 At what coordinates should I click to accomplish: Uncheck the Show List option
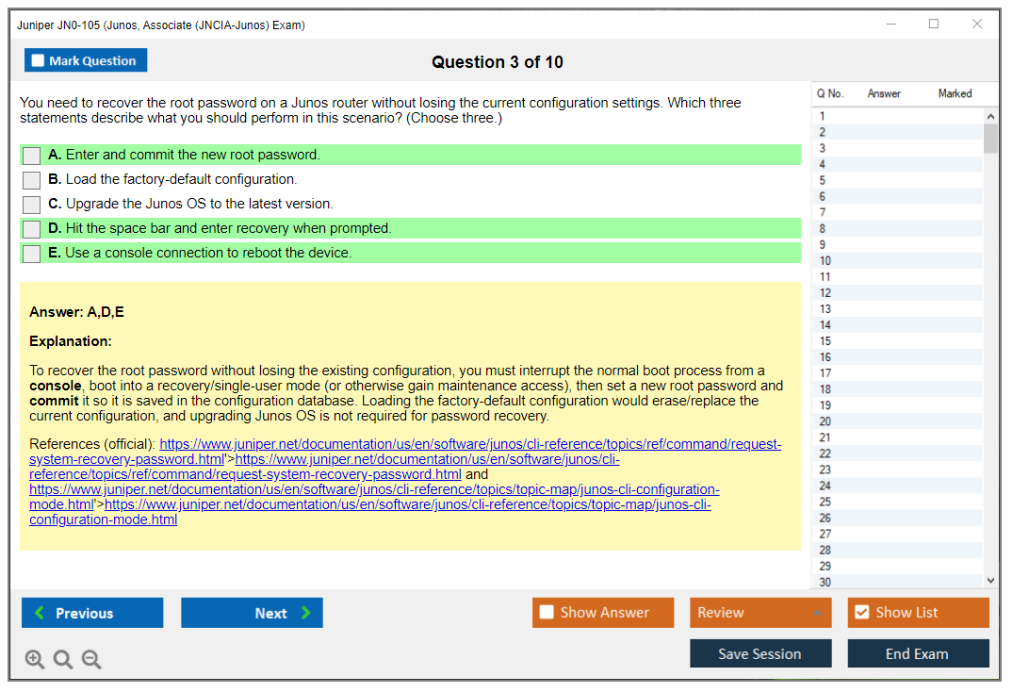[861, 613]
